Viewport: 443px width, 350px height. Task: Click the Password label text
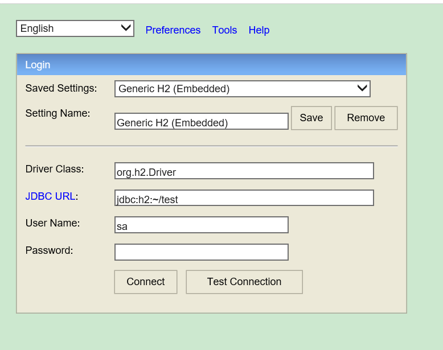(49, 250)
